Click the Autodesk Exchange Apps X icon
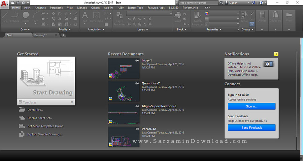This screenshot has height=161, width=303. coord(254,3)
